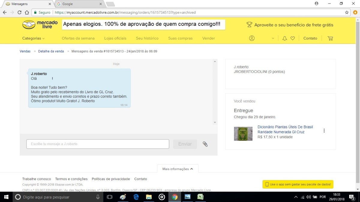
Task: Click the chat scrollbar up arrow
Action: 215,61
